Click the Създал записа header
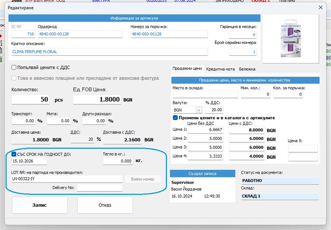331x230 pixels. pos(202,173)
